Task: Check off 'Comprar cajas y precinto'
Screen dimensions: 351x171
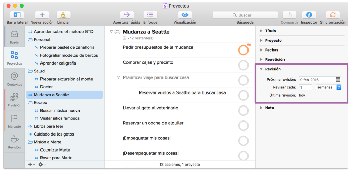Action: (x=243, y=65)
